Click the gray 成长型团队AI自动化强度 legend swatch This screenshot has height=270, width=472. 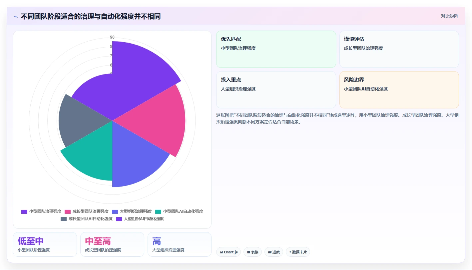coord(64,219)
